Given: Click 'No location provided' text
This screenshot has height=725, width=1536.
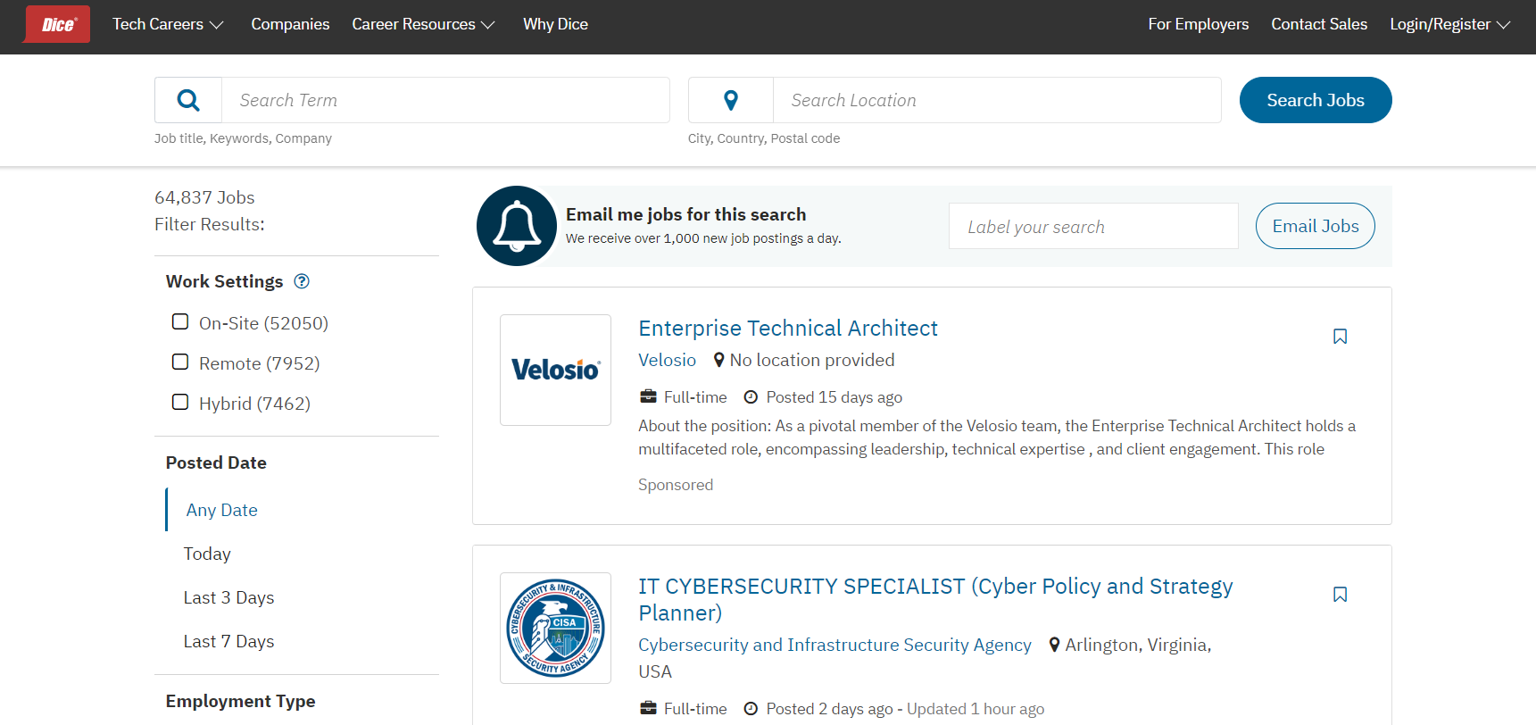Looking at the screenshot, I should [x=812, y=360].
